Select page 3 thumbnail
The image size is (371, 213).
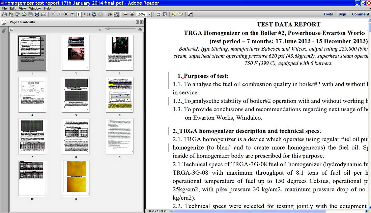point(120,53)
